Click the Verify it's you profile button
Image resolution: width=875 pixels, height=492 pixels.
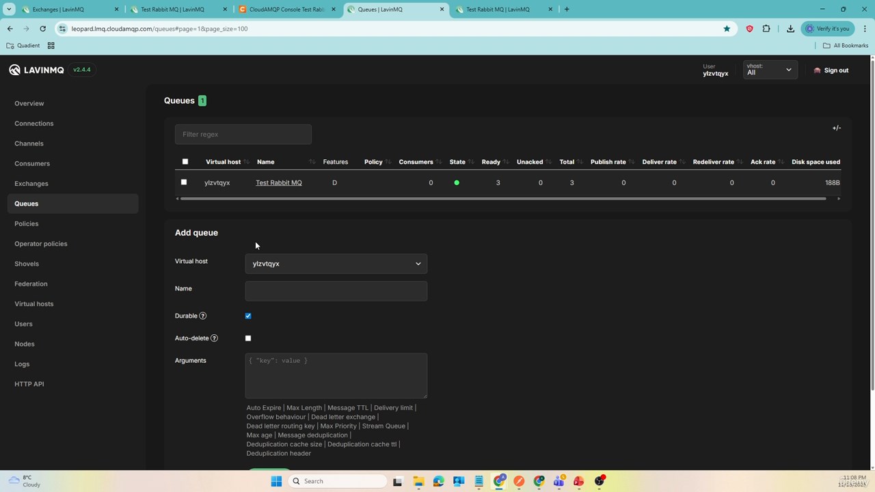click(x=828, y=29)
